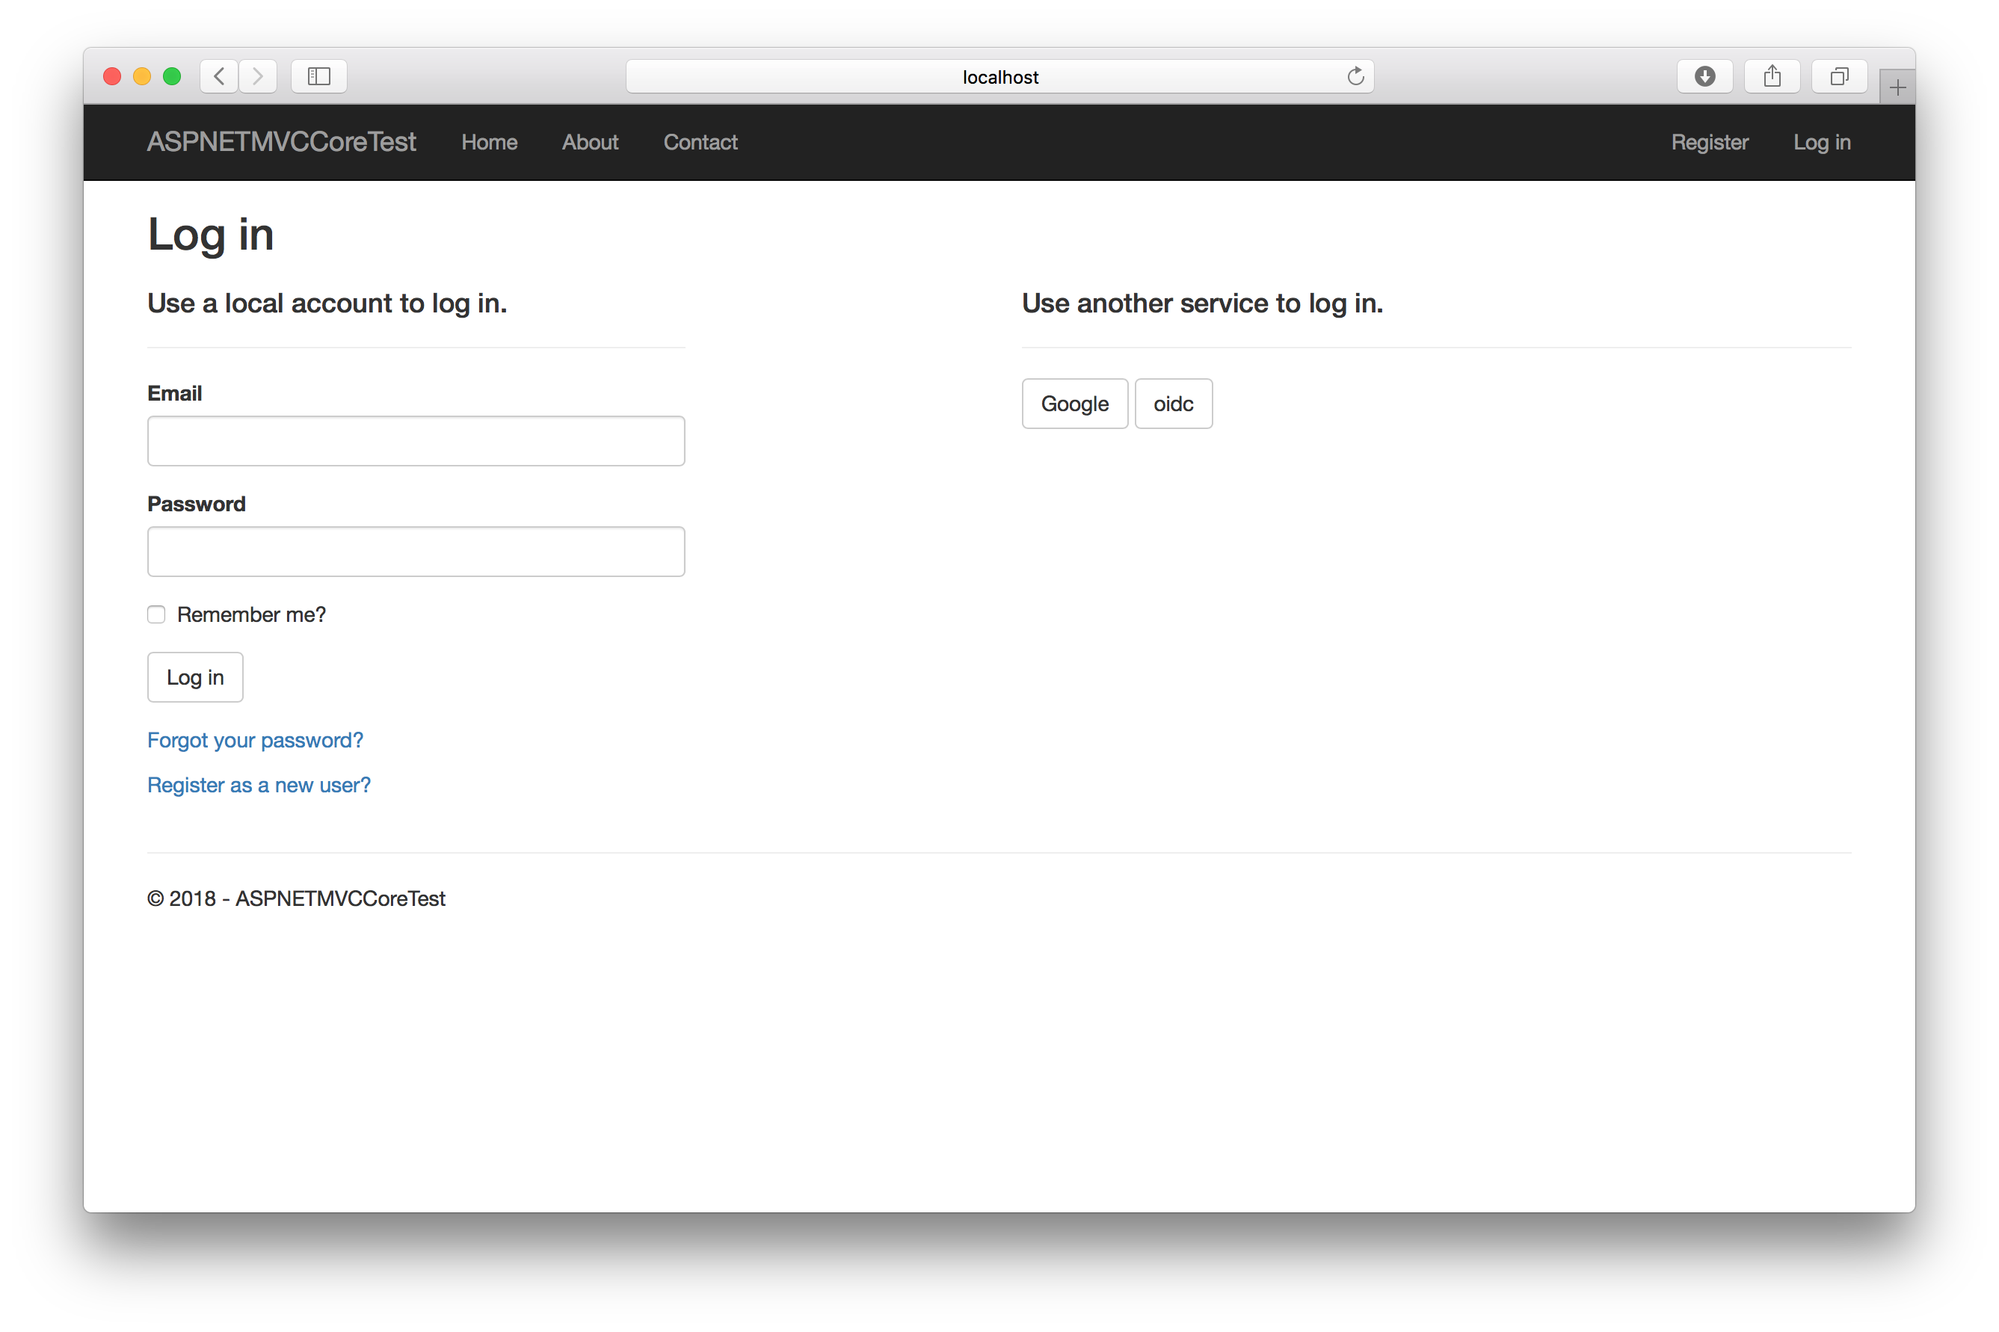Open ASPNETMVCCoreTest brand link
Screen dimensions: 1999x1332
coord(281,142)
